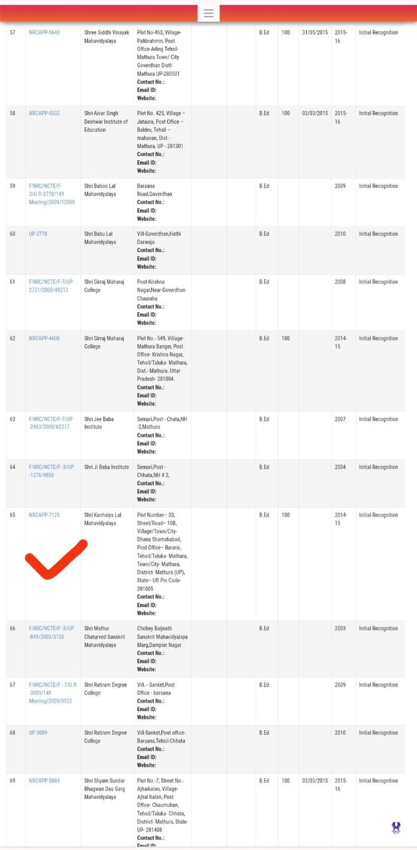Open the UP-2778 record link
The height and width of the screenshot is (850, 417).
pos(38,234)
